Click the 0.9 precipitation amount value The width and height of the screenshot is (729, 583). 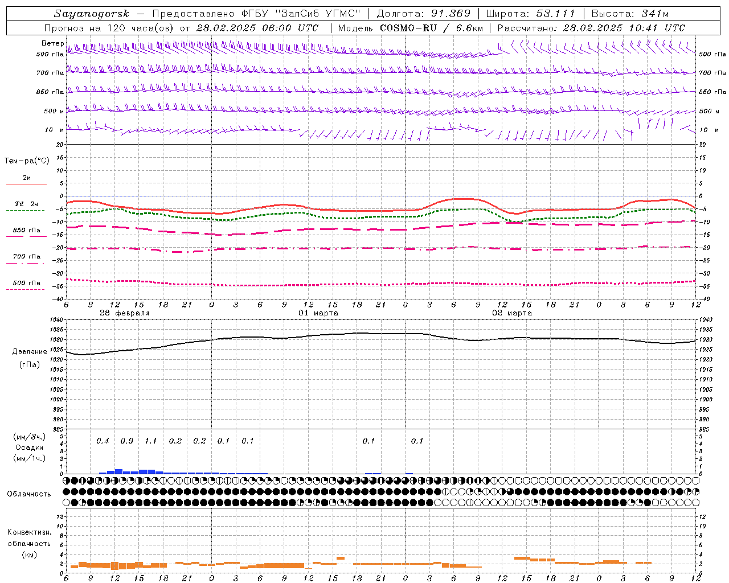click(127, 441)
